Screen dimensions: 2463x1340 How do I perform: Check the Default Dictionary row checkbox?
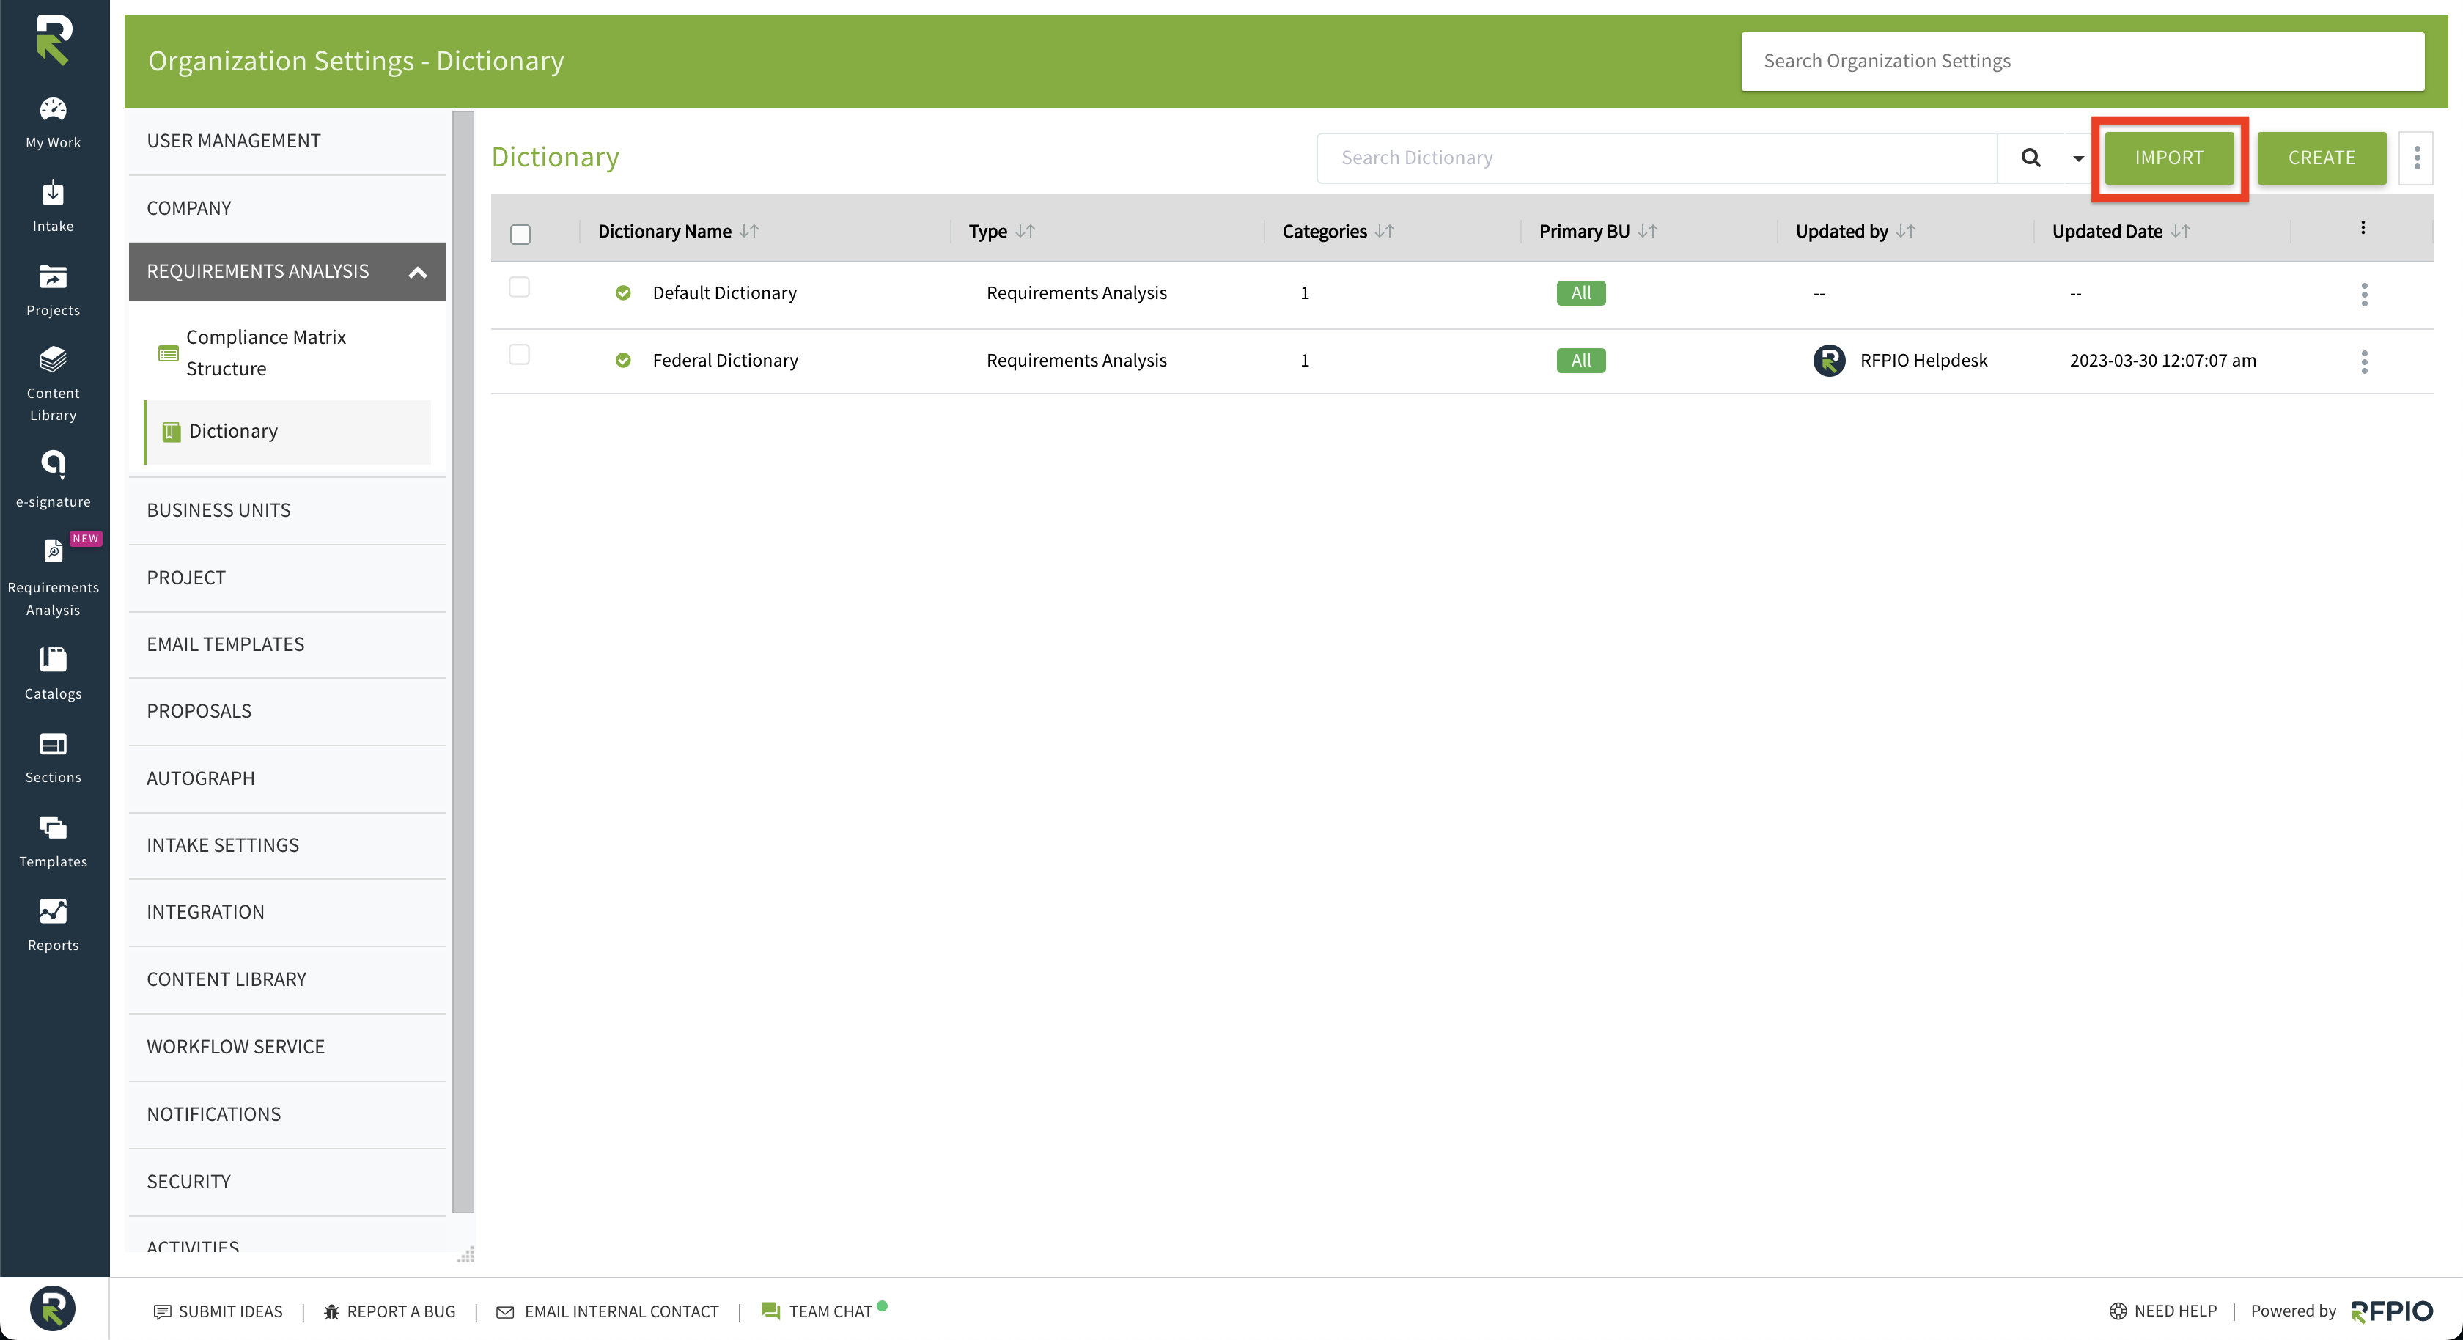click(519, 287)
